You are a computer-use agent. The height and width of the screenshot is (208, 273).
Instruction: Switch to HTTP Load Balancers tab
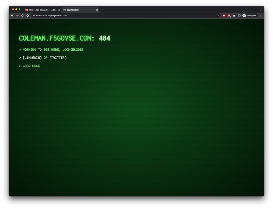coord(43,10)
